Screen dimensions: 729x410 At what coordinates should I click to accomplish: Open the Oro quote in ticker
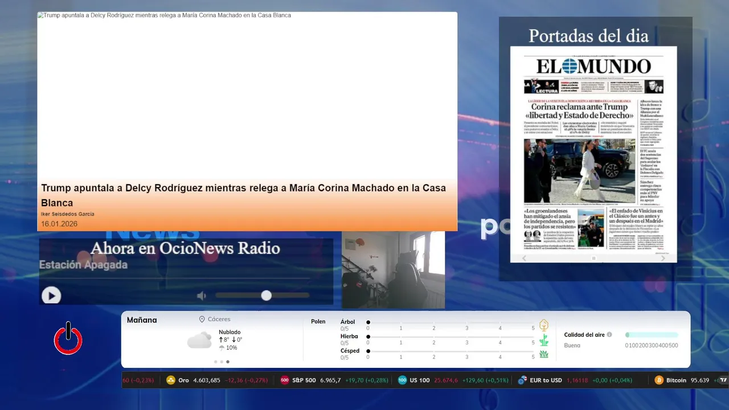click(216, 380)
